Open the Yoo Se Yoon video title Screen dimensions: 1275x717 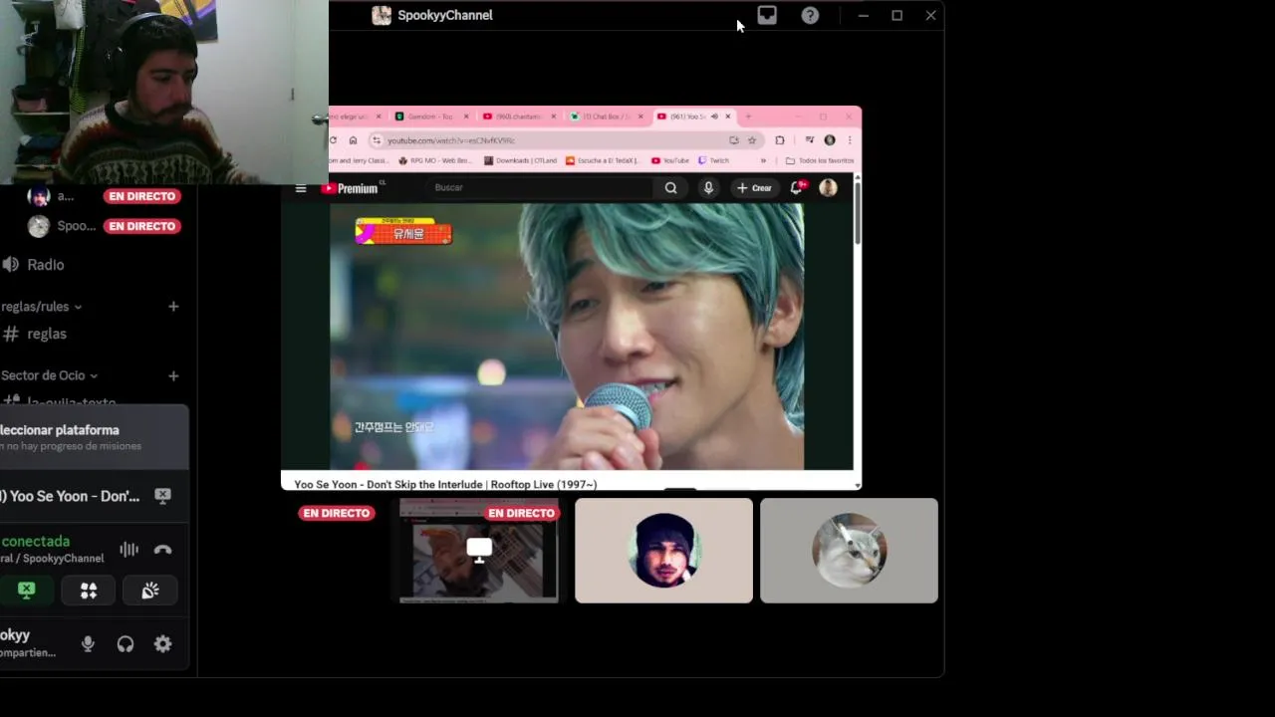445,485
